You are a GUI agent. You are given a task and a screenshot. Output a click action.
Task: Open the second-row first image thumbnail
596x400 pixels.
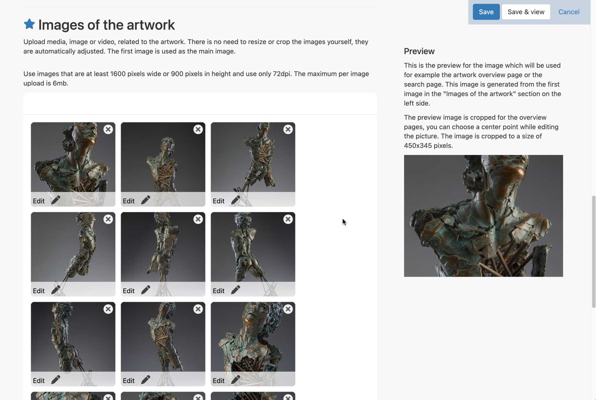click(x=73, y=247)
